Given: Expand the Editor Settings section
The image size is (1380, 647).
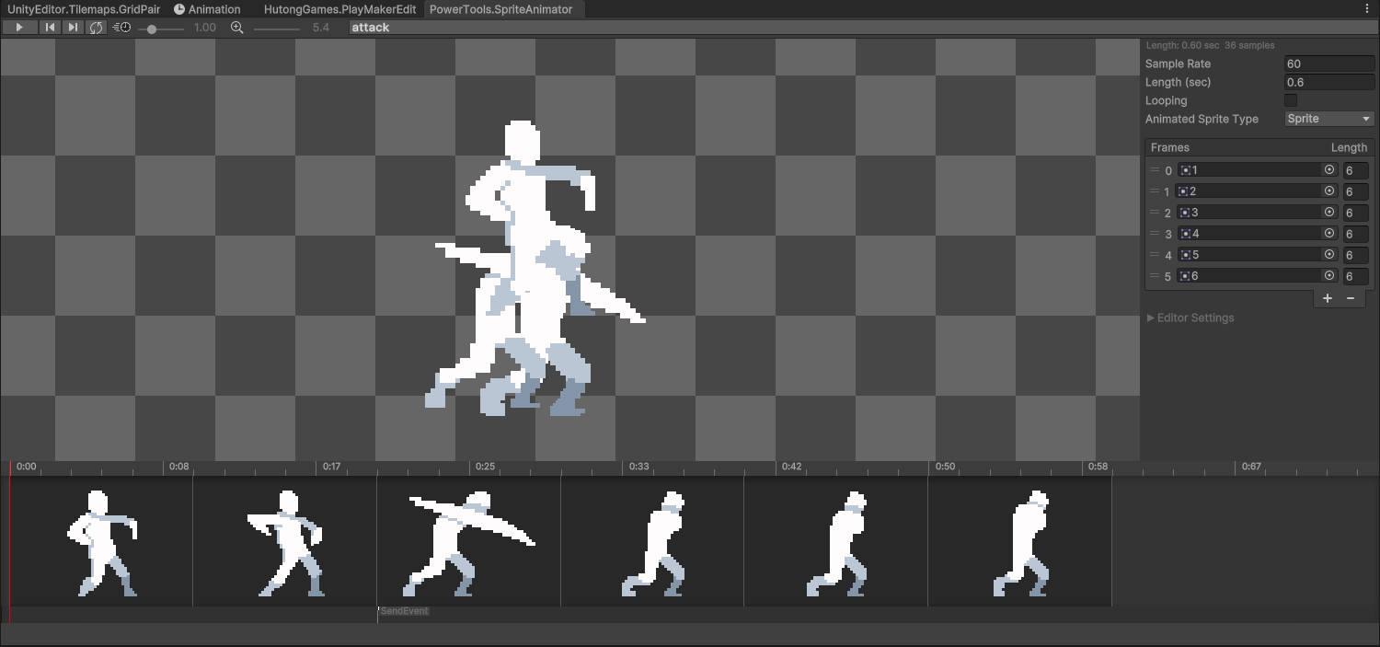Looking at the screenshot, I should coord(1191,318).
